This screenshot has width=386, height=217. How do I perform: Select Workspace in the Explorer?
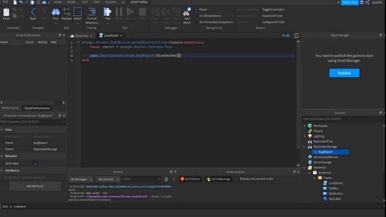point(320,126)
